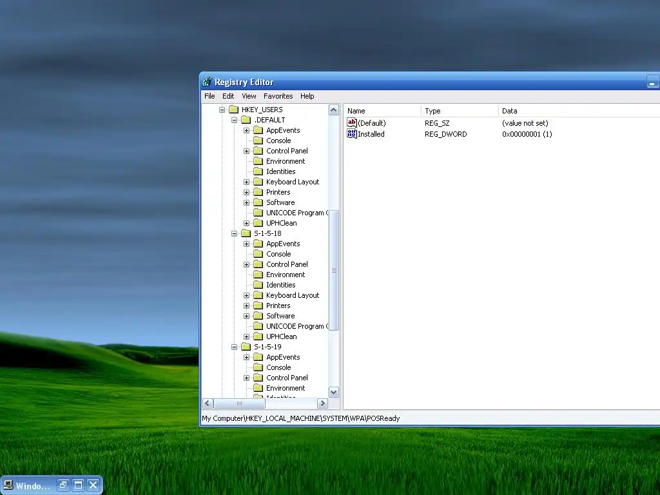Select UPHClean label under S-1-5-18
This screenshot has height=495, width=660.
[x=281, y=336]
